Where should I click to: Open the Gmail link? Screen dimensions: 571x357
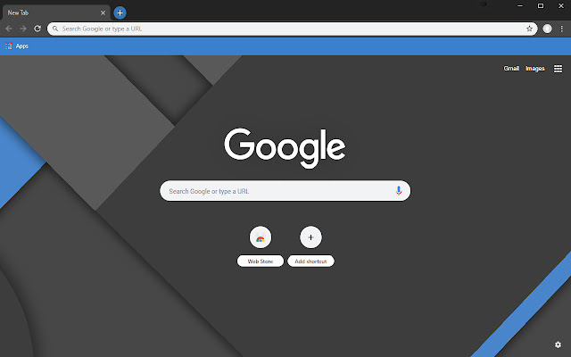[511, 69]
